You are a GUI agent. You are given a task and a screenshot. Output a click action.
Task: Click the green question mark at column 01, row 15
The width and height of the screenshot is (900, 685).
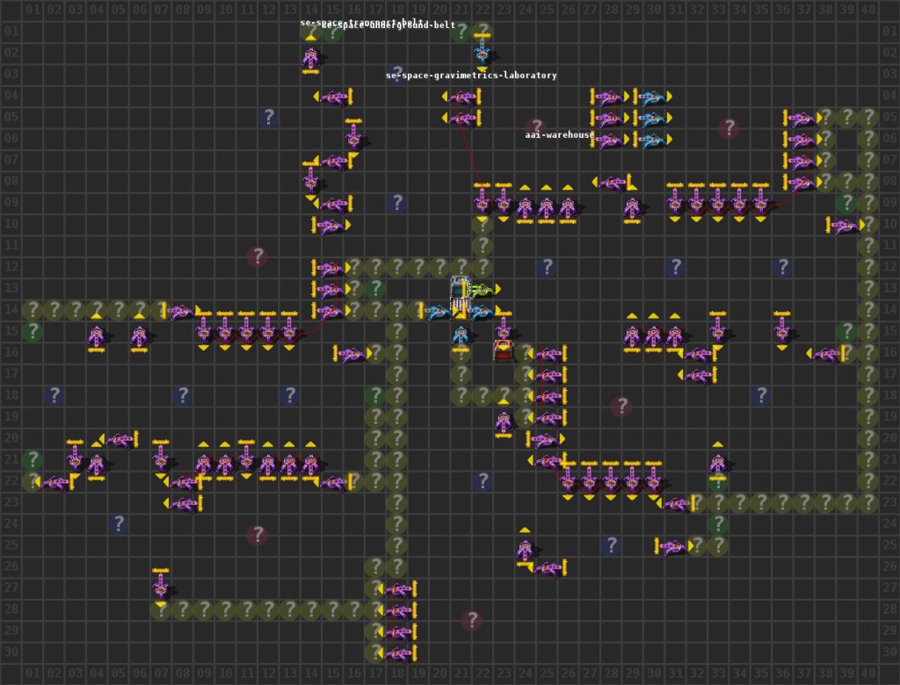tap(33, 331)
